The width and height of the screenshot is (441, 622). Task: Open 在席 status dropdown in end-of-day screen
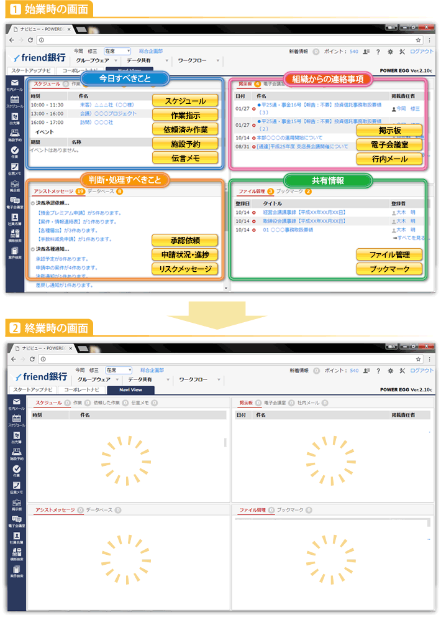click(118, 370)
